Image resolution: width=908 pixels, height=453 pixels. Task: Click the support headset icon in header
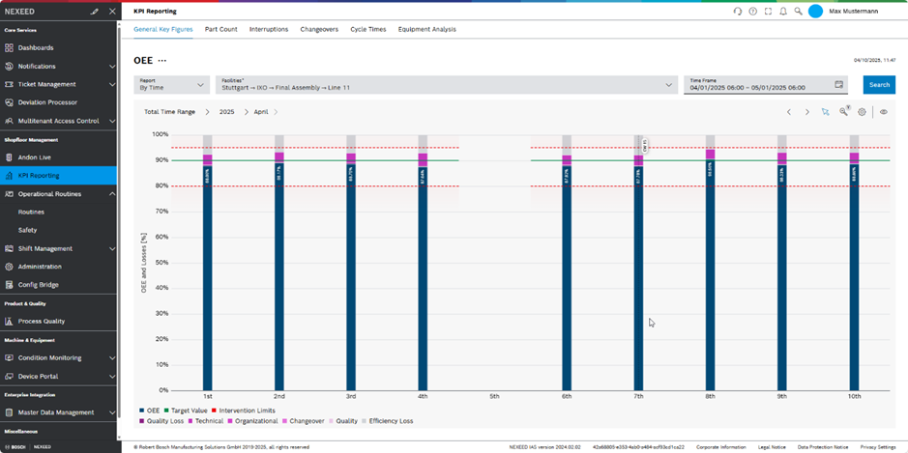click(x=738, y=12)
